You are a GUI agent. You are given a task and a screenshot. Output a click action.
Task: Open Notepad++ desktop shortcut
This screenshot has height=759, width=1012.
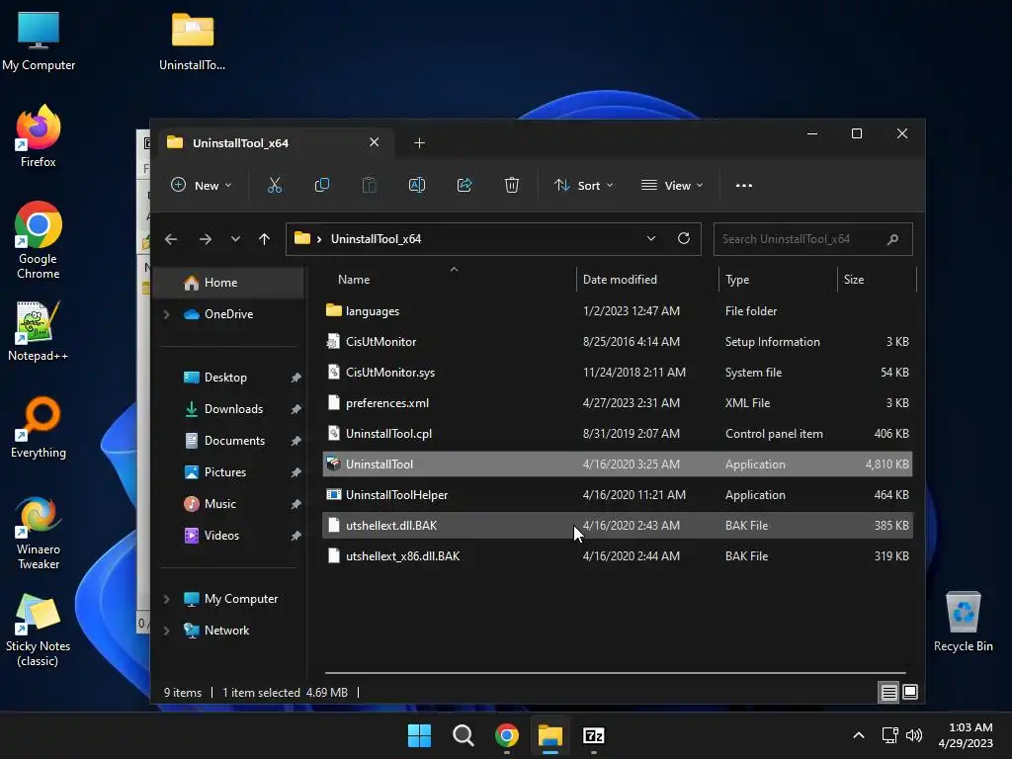pyautogui.click(x=39, y=330)
